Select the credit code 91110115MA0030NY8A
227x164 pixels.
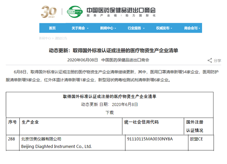click(x=150, y=139)
